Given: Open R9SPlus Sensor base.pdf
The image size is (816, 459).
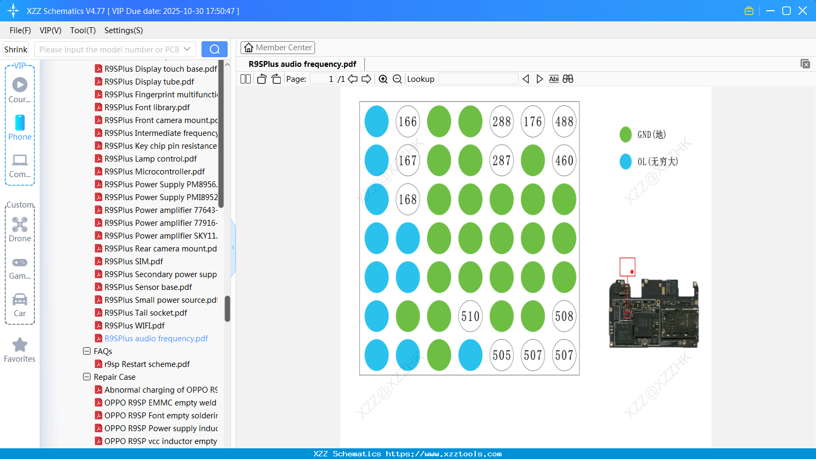Looking at the screenshot, I should point(143,287).
